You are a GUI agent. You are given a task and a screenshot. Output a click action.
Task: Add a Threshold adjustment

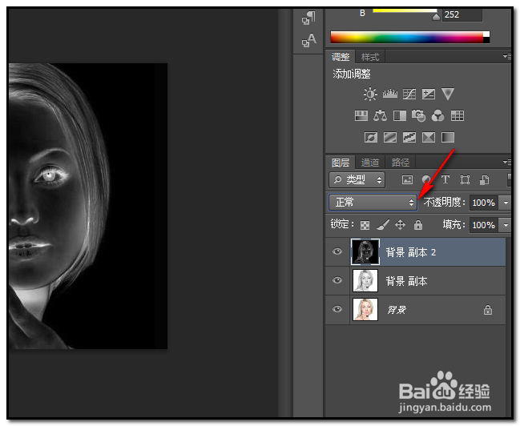pyautogui.click(x=409, y=137)
